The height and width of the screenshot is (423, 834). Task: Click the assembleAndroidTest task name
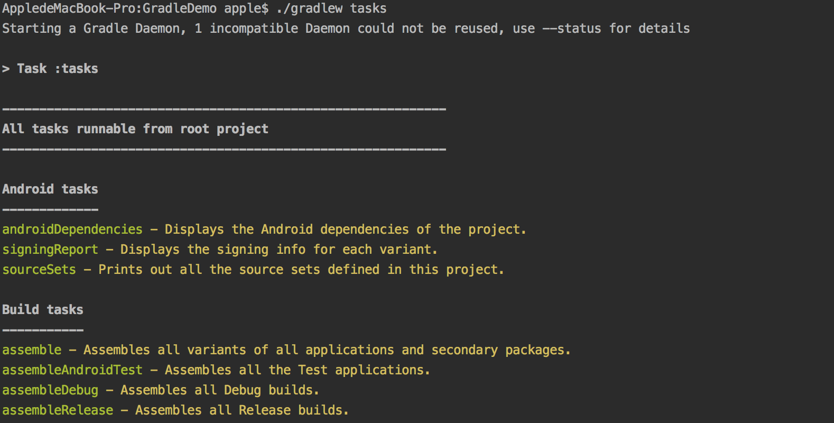72,370
